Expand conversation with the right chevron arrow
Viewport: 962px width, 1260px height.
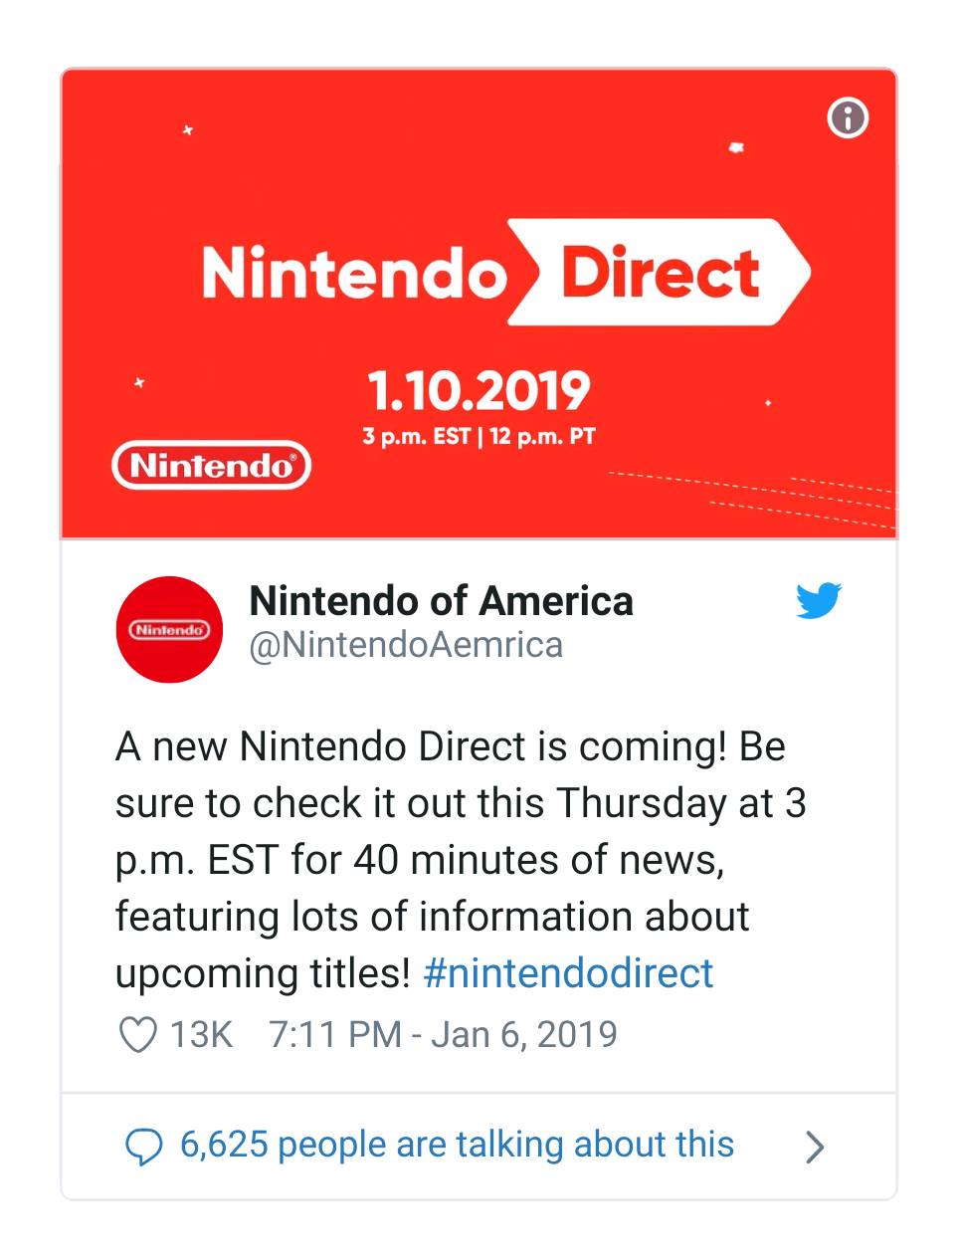click(x=815, y=1147)
